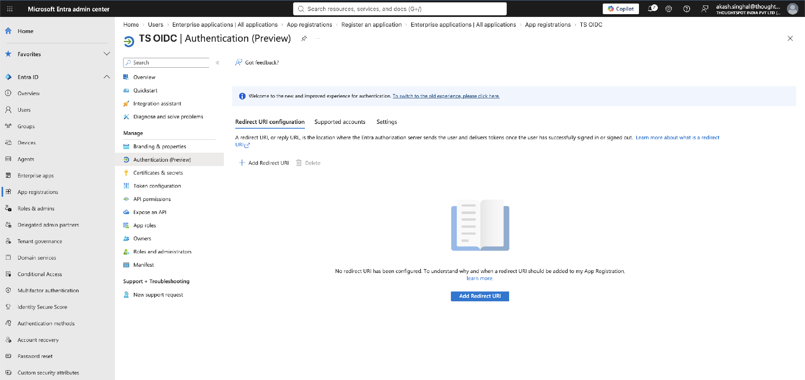The height and width of the screenshot is (380, 805).
Task: Click link to switch to old experience
Action: coord(446,96)
